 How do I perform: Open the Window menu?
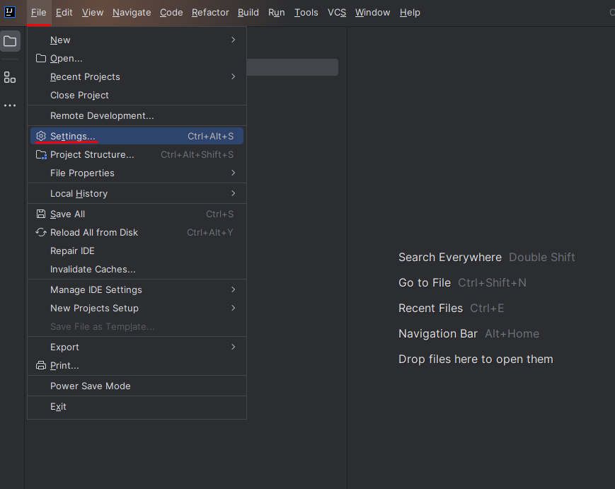372,13
